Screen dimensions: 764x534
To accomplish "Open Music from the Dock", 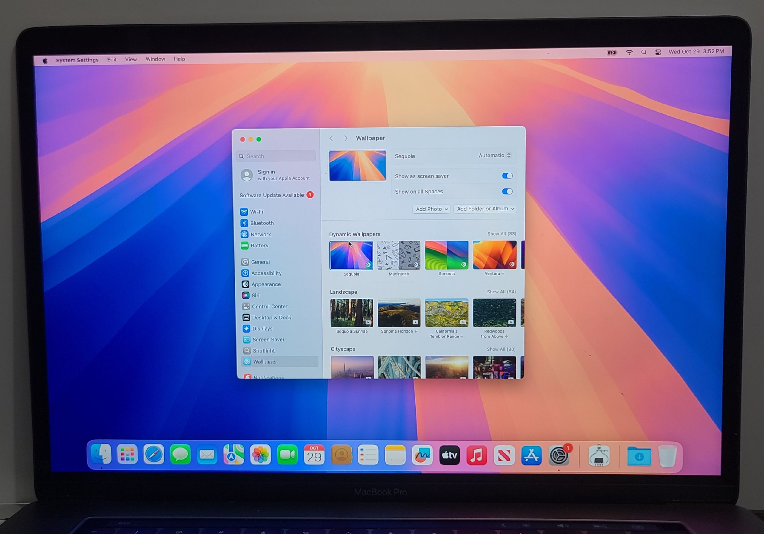I will 477,455.
